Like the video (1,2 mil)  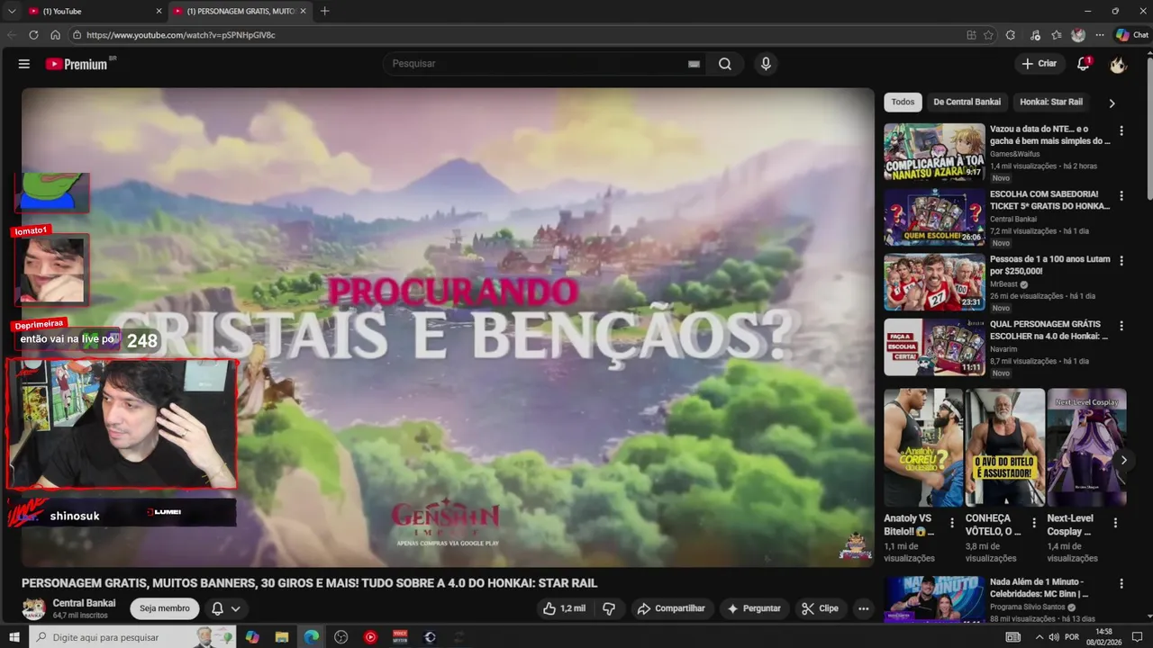pyautogui.click(x=564, y=608)
